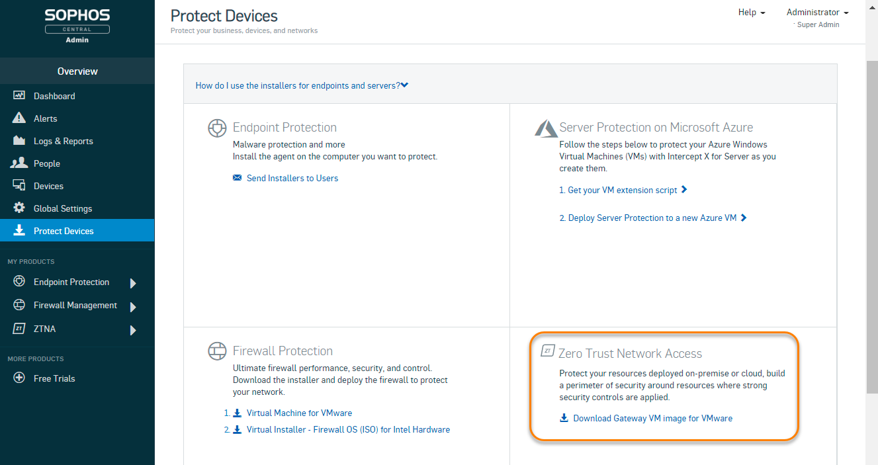Expand the ZTNA submenu chevron
Viewport: 878px width, 465px height.
click(x=134, y=329)
